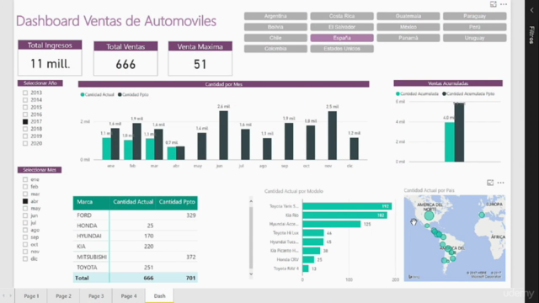This screenshot has height=303, width=539.
Task: Sort table by Cantidad Actual header
Action: point(133,202)
